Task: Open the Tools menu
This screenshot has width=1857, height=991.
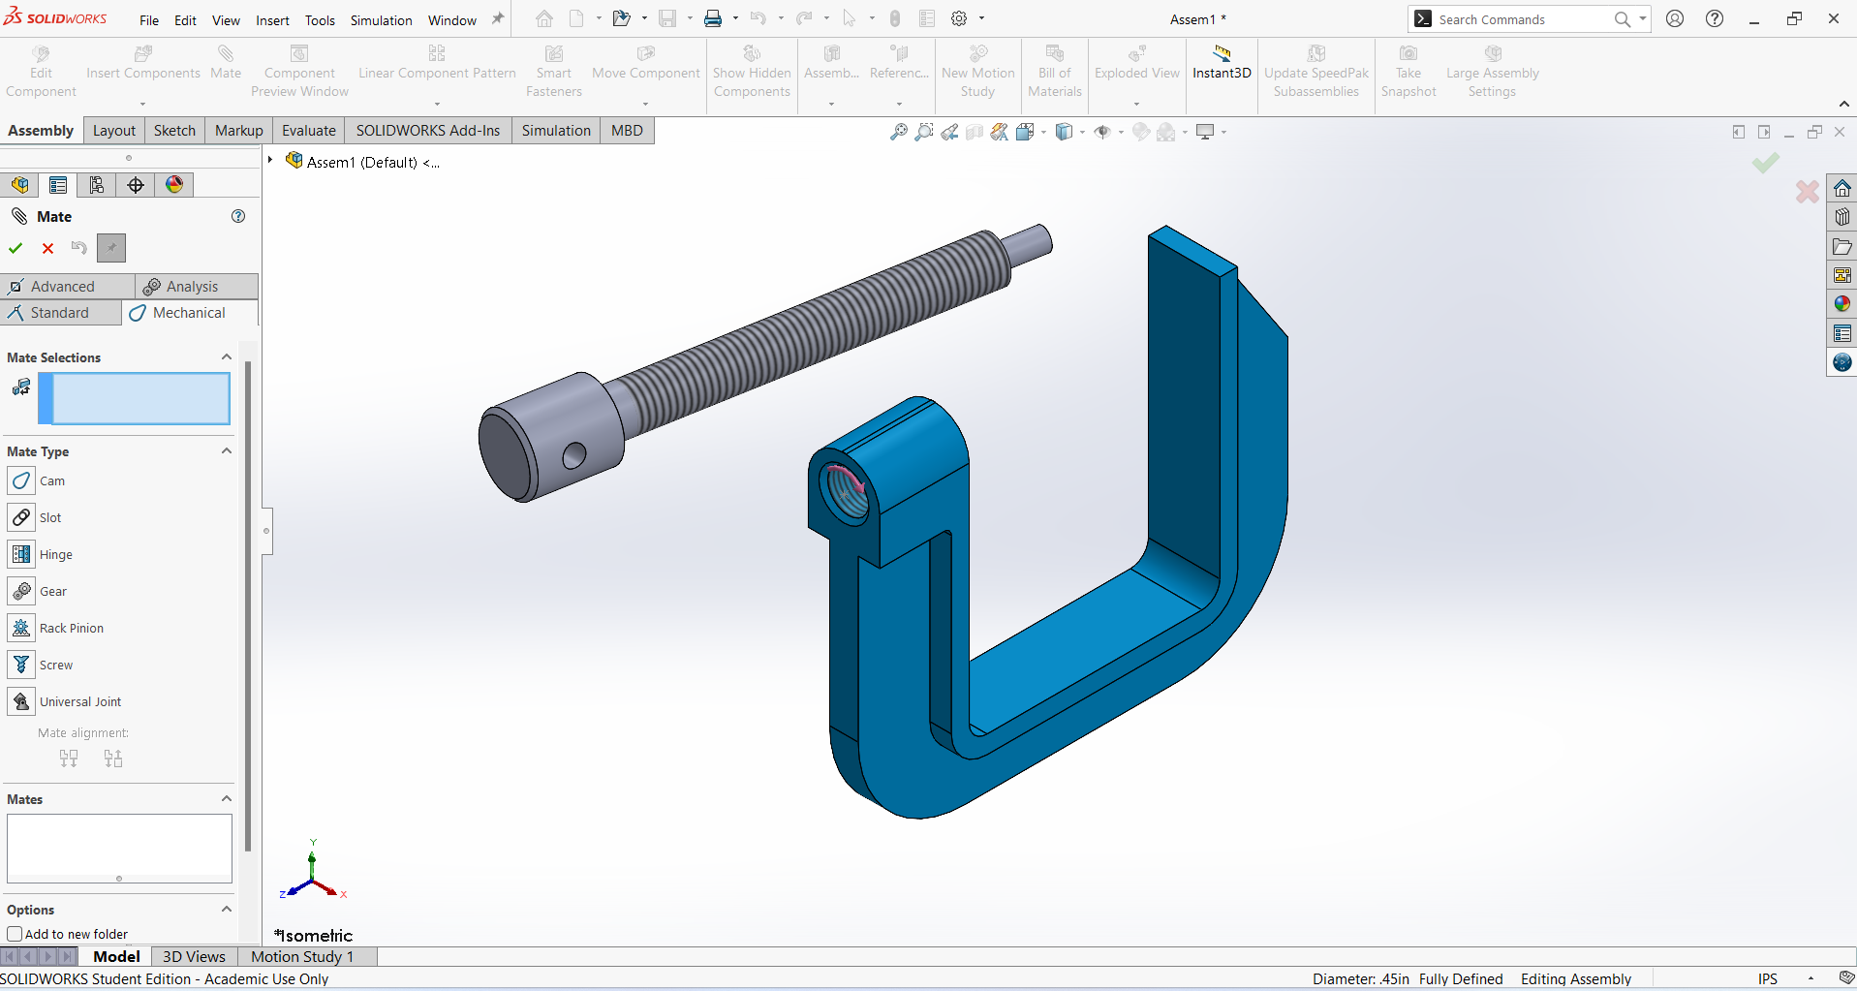Action: point(320,19)
